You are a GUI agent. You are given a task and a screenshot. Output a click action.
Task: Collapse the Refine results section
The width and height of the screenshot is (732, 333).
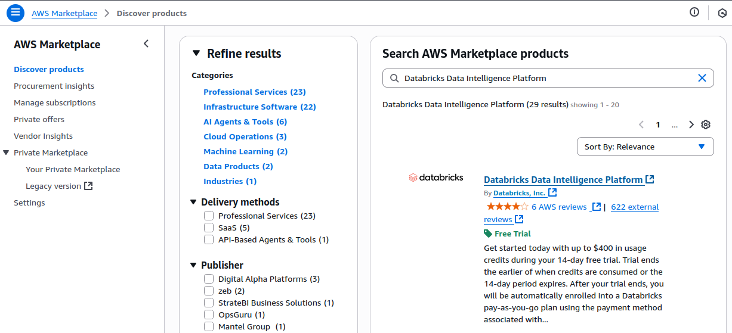pyautogui.click(x=196, y=54)
